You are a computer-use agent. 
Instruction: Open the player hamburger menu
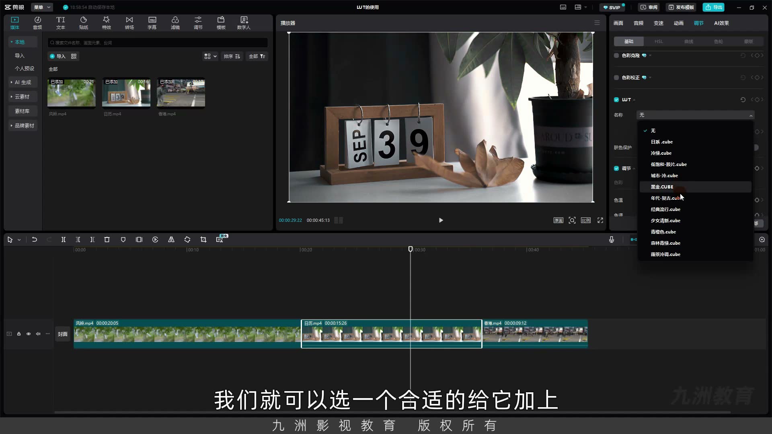tap(597, 23)
